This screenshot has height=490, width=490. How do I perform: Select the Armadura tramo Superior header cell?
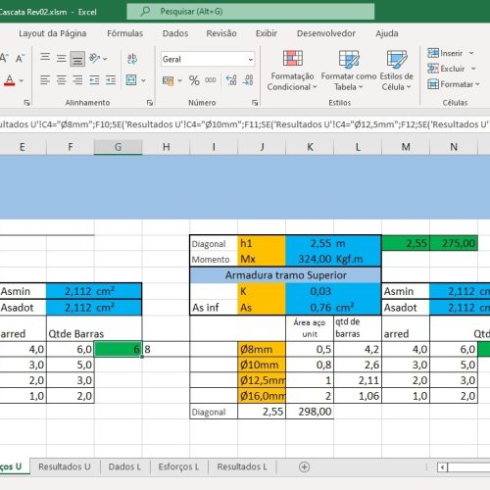pos(285,275)
